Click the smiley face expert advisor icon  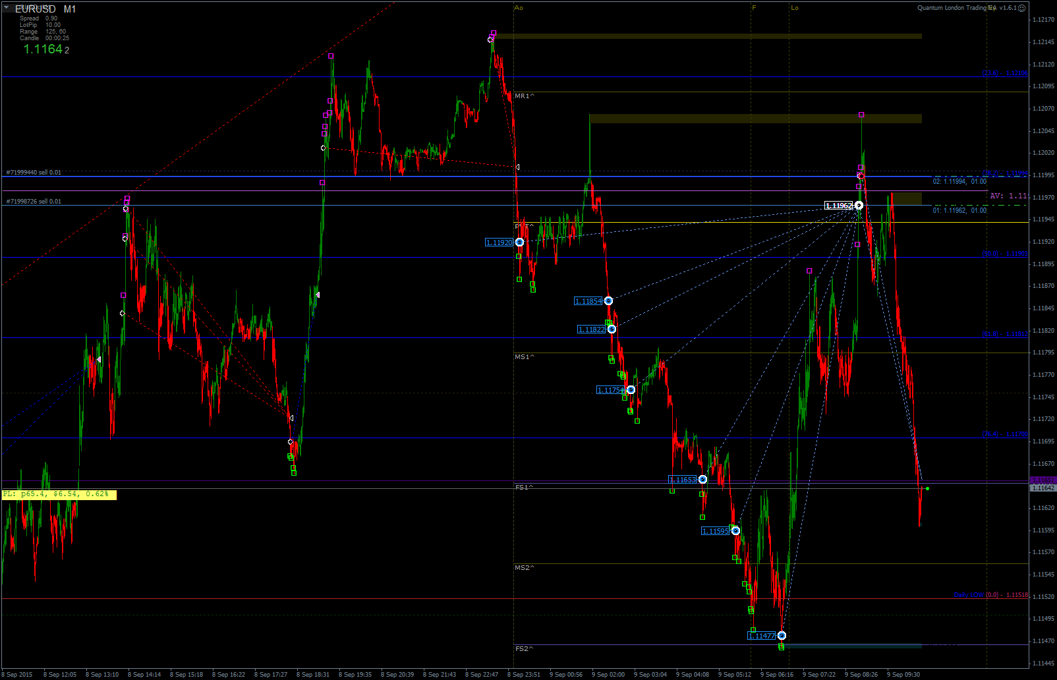click(1022, 8)
